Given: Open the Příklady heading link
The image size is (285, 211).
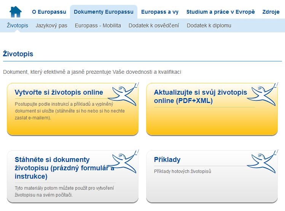Looking at the screenshot, I should [167, 160].
